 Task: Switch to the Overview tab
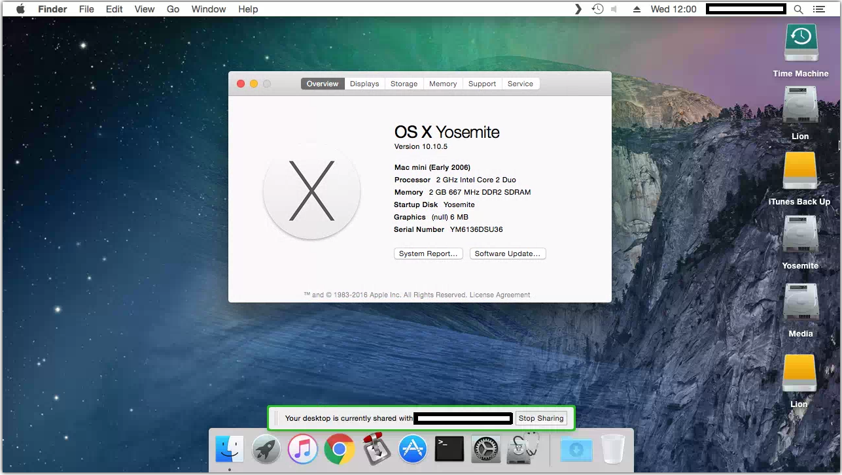(323, 84)
